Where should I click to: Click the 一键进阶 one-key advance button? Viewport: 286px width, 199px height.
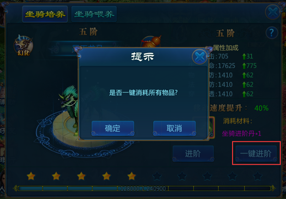[x=256, y=154]
